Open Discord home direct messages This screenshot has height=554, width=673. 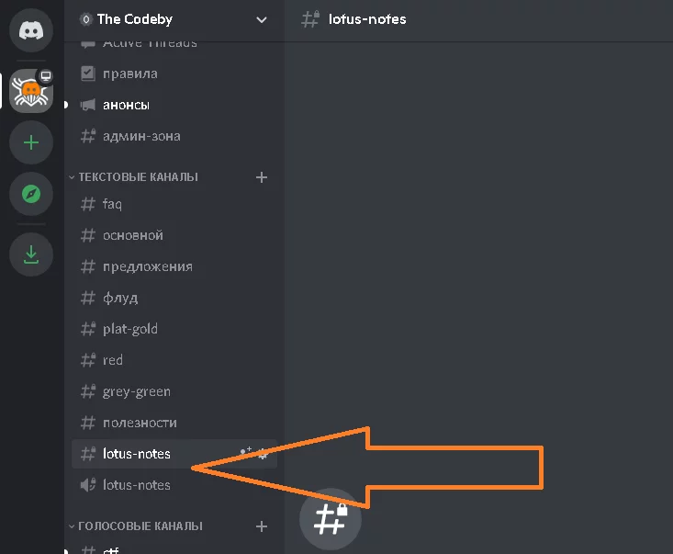point(31,29)
